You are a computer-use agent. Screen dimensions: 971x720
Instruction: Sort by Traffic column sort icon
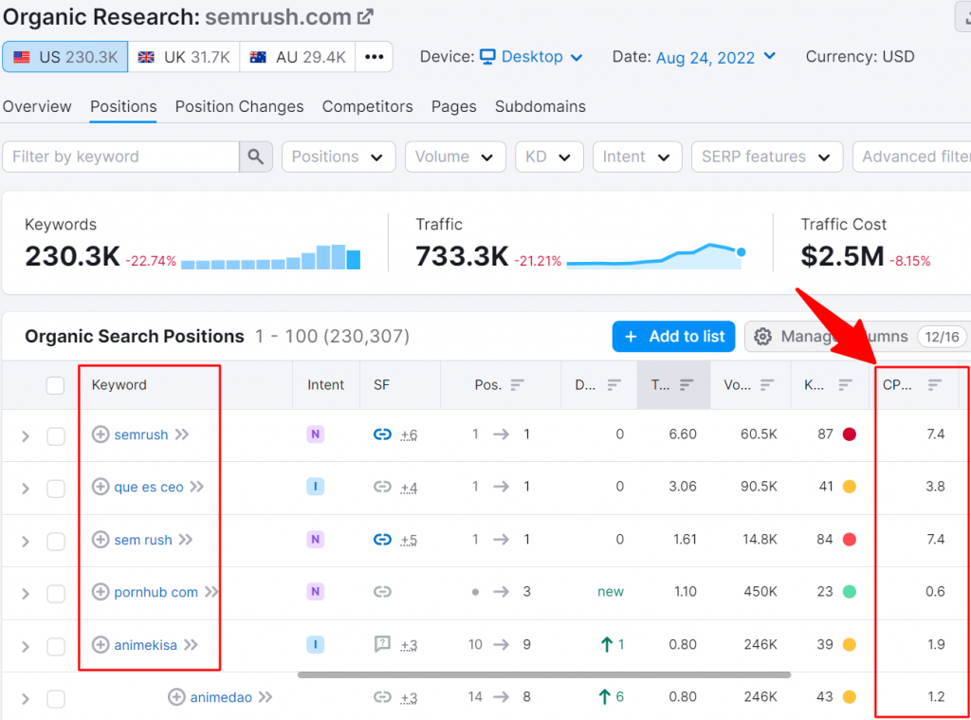687,385
